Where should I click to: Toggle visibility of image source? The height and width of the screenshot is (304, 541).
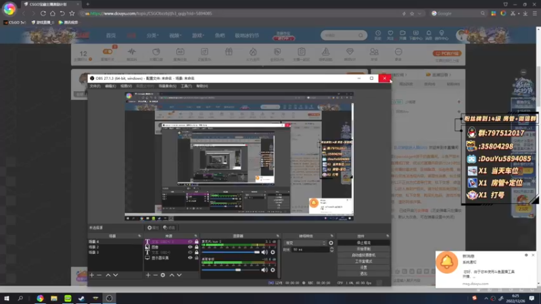point(190,247)
